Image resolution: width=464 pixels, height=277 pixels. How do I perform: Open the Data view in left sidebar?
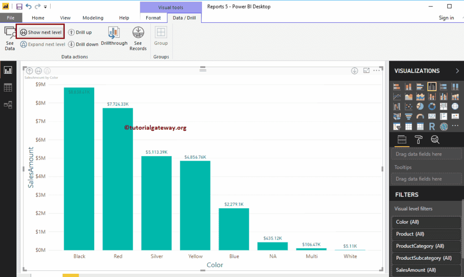tap(8, 87)
